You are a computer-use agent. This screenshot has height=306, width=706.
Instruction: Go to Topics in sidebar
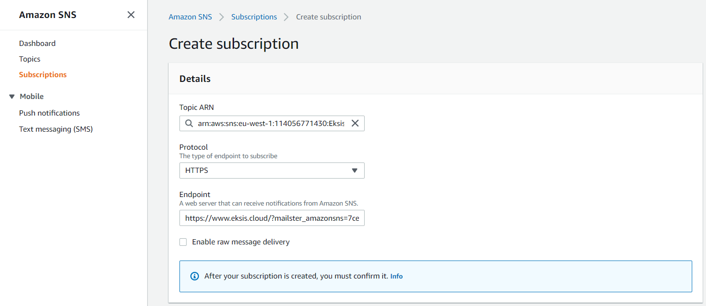click(29, 59)
